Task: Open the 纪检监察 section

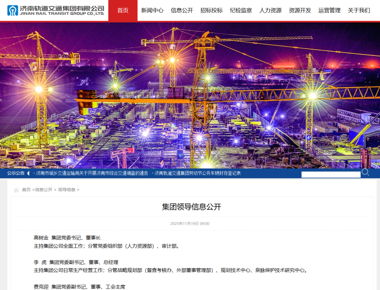Action: pos(241,11)
